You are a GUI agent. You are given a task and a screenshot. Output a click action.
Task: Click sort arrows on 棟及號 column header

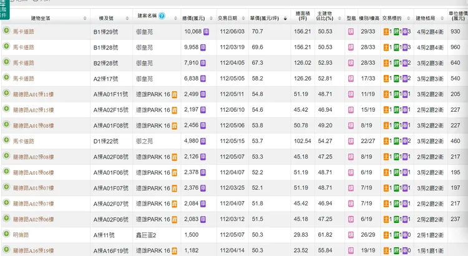[x=127, y=19]
